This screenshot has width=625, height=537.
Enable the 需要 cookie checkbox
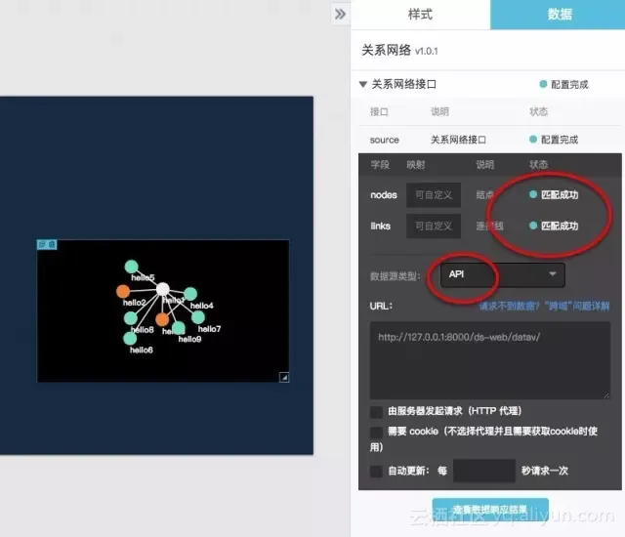[x=376, y=433]
